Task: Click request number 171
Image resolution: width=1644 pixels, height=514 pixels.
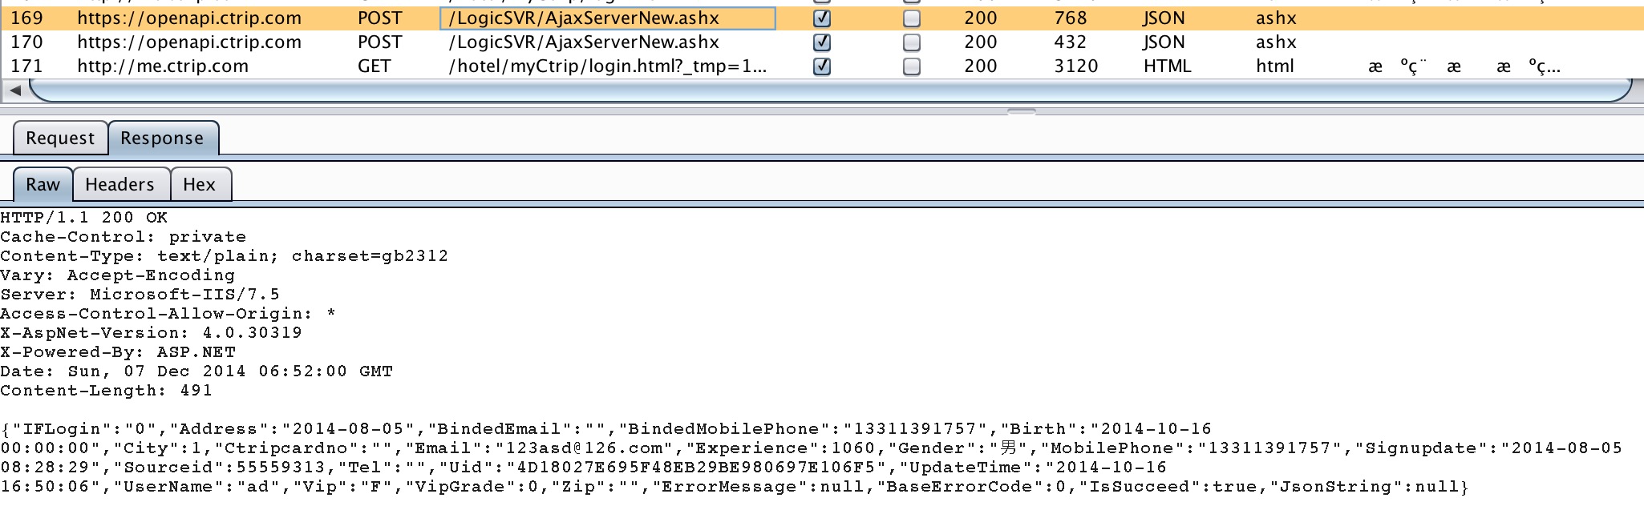Action: (27, 66)
